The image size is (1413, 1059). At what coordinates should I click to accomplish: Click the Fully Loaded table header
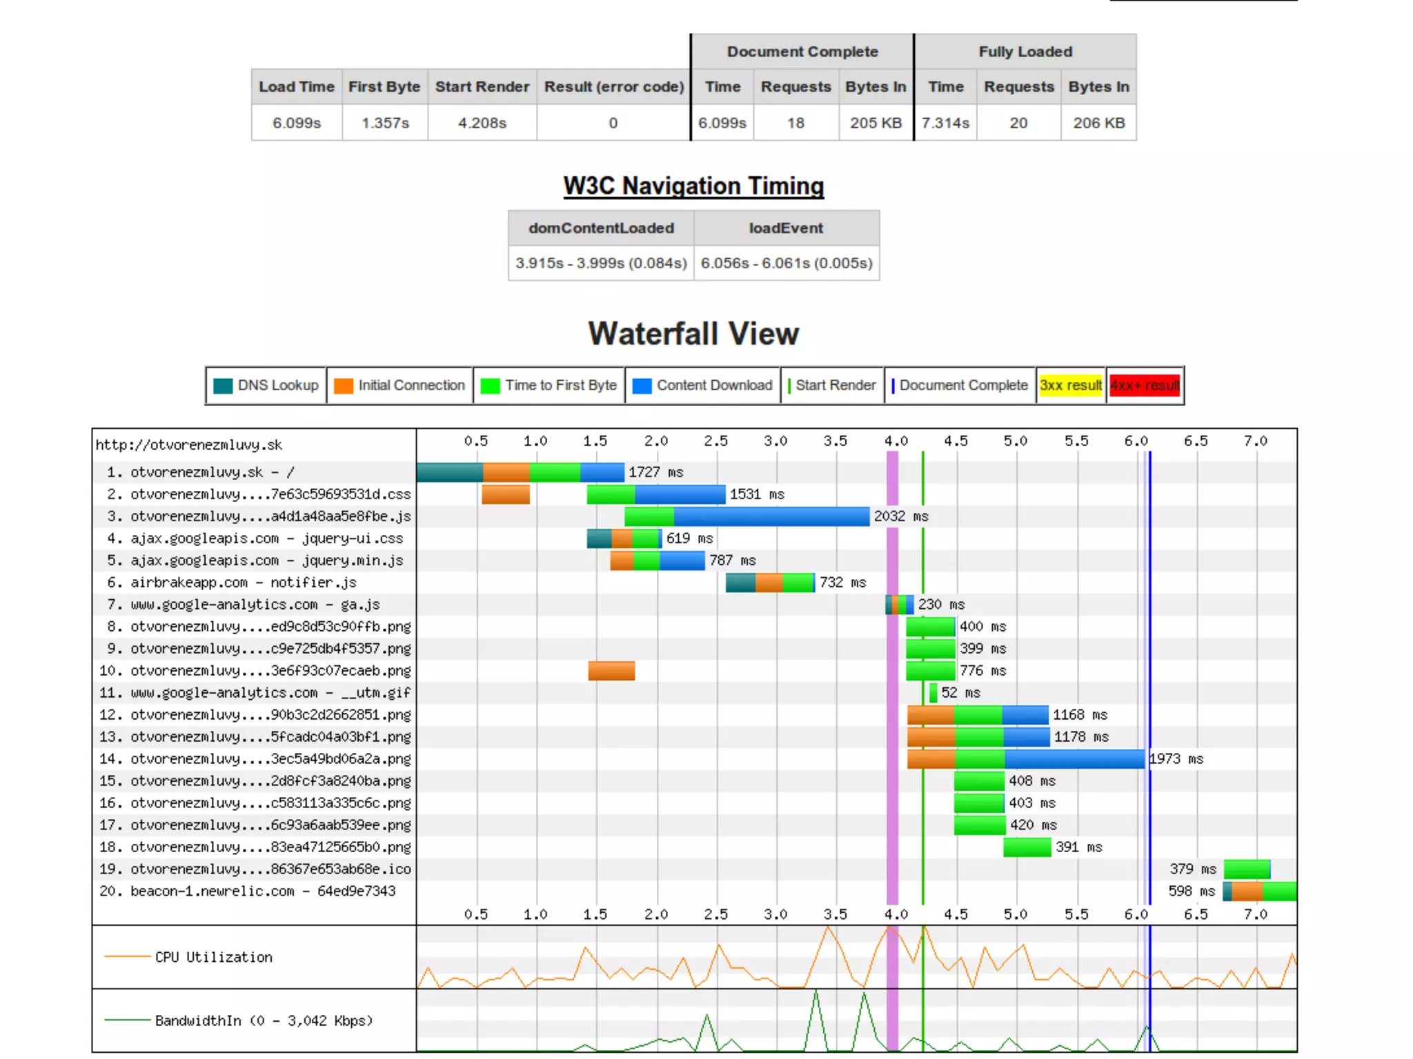click(1025, 52)
